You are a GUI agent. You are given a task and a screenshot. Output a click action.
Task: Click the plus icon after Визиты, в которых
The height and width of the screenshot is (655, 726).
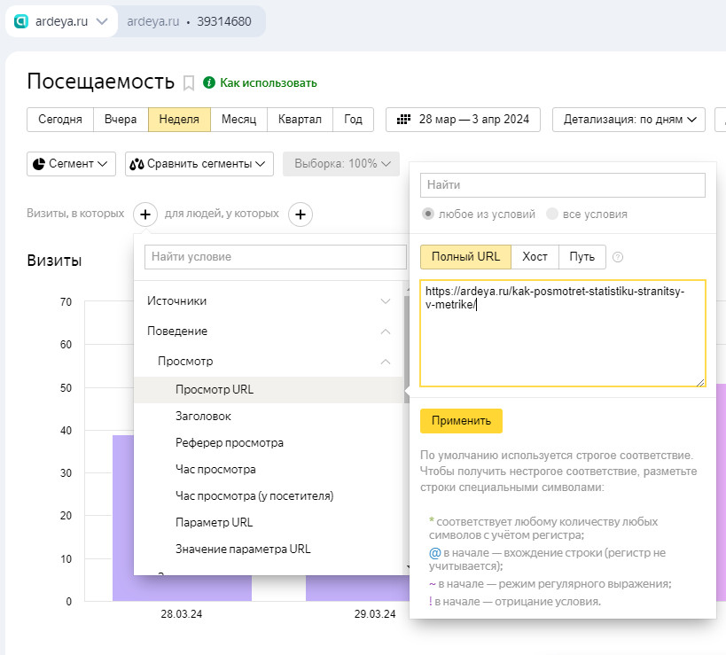coord(145,214)
